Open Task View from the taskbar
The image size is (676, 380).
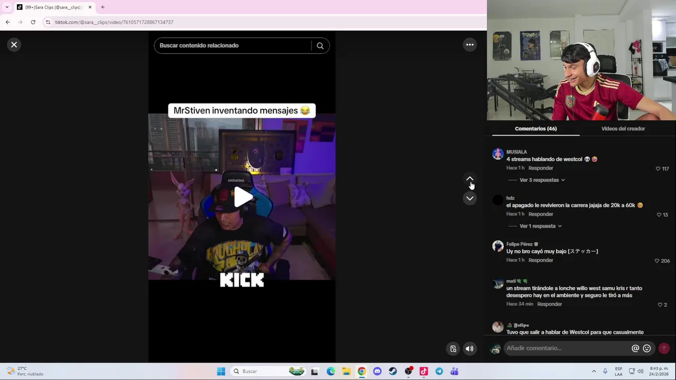coord(315,372)
